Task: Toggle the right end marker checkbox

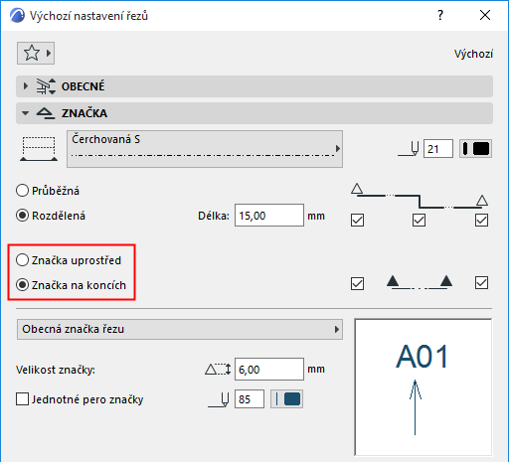Action: point(481,283)
